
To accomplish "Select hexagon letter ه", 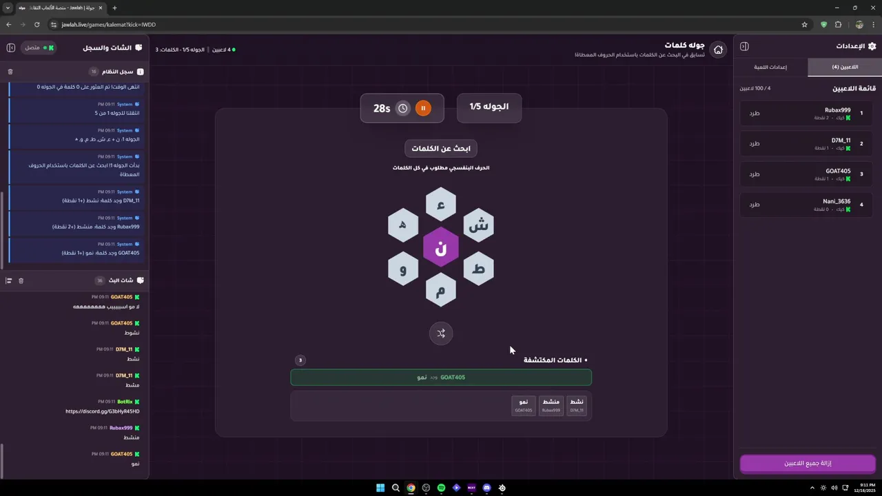I will pyautogui.click(x=403, y=225).
